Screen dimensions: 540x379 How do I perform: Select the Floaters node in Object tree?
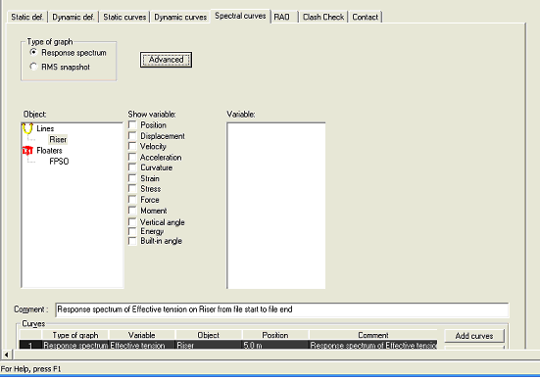point(49,151)
